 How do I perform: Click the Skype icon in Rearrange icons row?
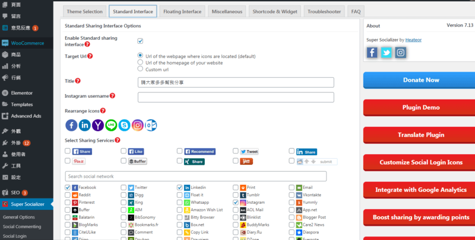(x=124, y=125)
